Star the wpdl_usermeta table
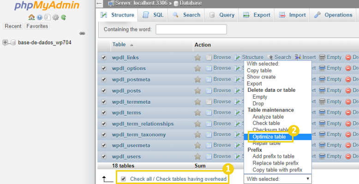 coord(197,145)
